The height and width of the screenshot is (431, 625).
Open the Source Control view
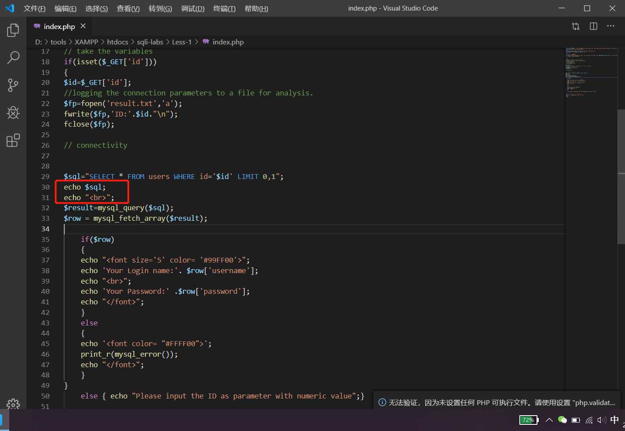click(13, 85)
